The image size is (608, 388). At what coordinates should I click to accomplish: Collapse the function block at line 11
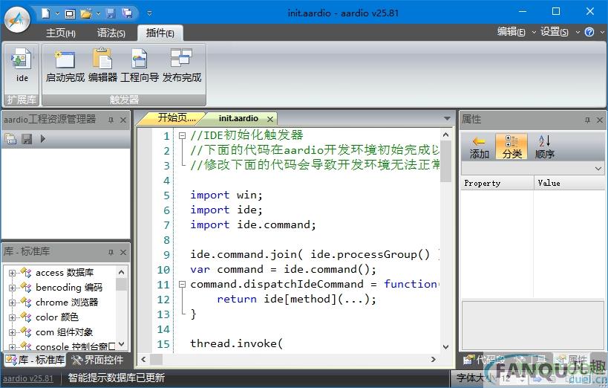[x=182, y=284]
